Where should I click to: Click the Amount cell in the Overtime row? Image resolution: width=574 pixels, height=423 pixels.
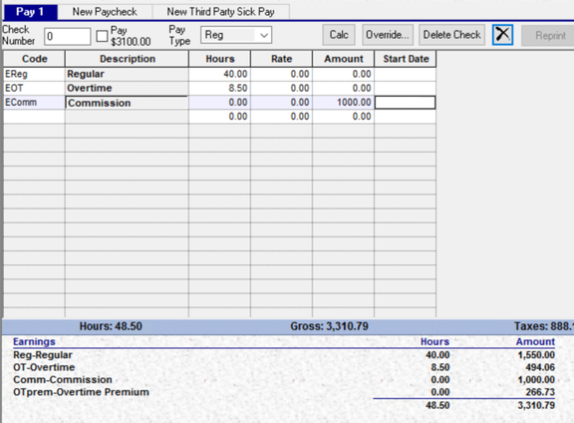point(344,89)
